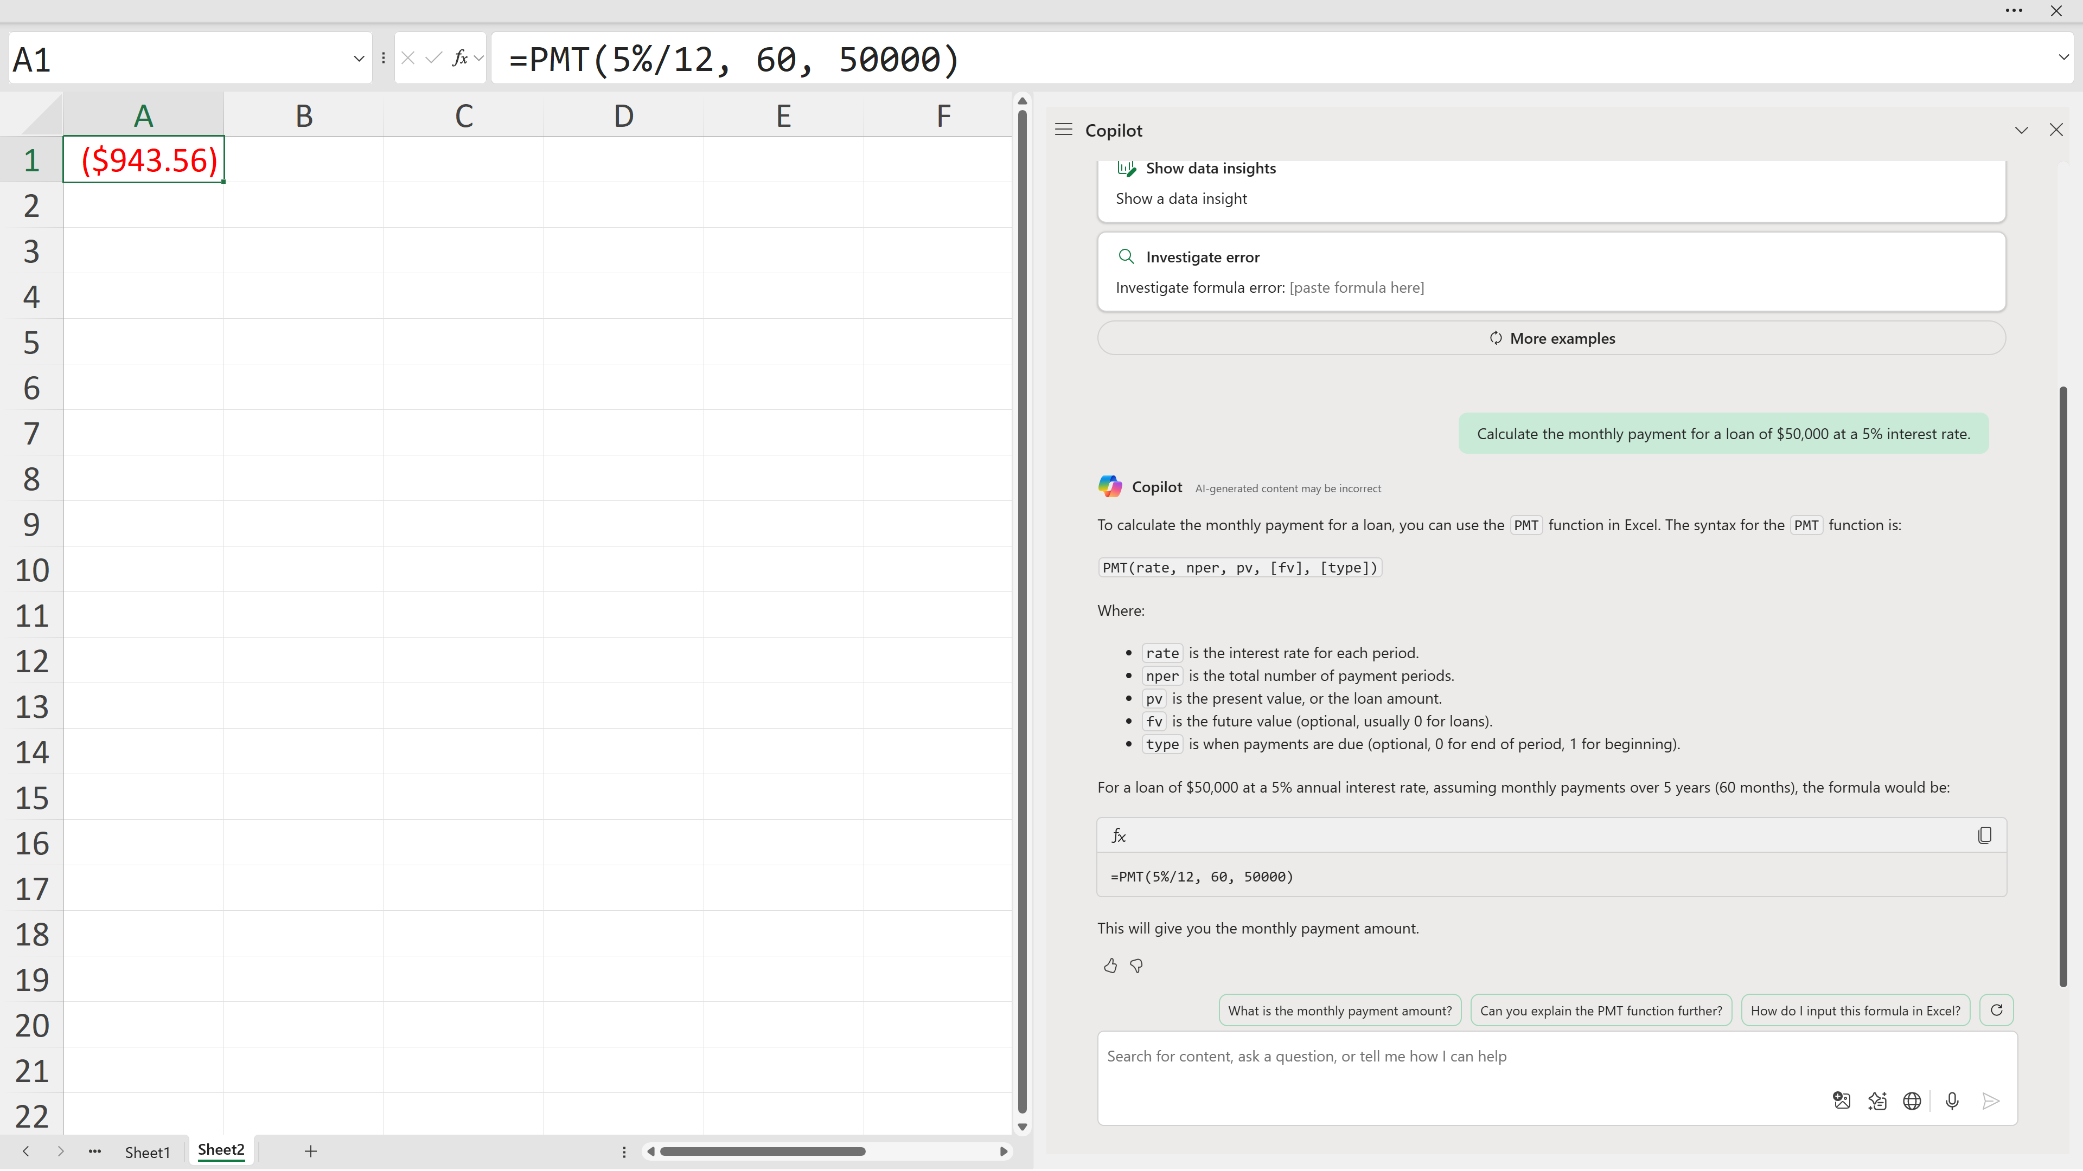Viewport: 2083px width, 1171px height.
Task: Open the Copilot hamburger menu icon
Action: coord(1063,130)
